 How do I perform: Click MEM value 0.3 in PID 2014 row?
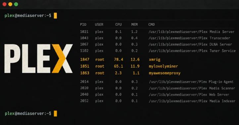[134, 82]
